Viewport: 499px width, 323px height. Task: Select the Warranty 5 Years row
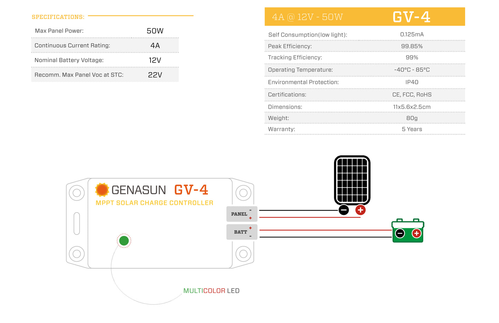point(365,129)
